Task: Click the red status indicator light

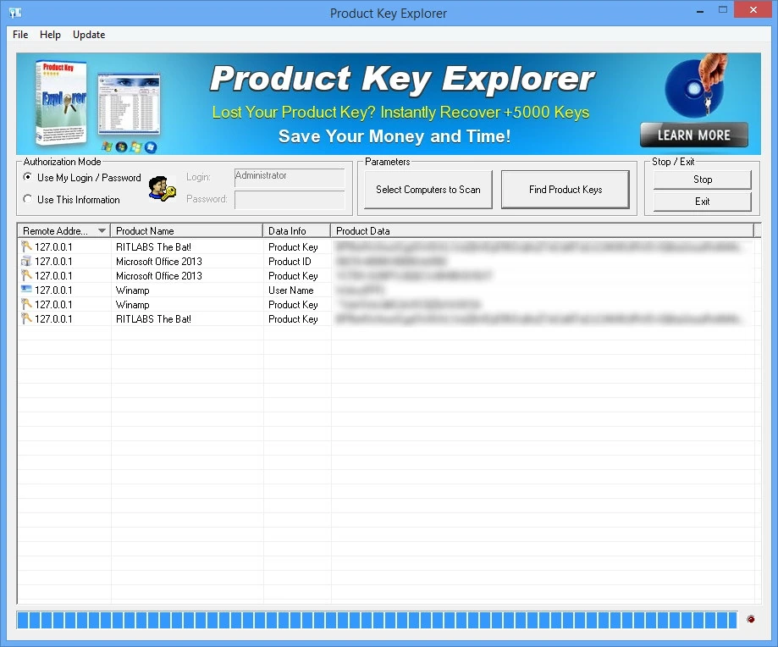Action: coord(751,619)
